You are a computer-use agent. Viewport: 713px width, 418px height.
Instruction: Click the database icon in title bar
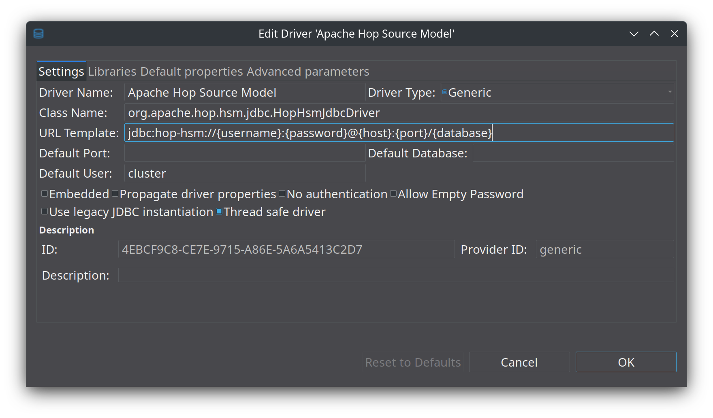coord(38,34)
